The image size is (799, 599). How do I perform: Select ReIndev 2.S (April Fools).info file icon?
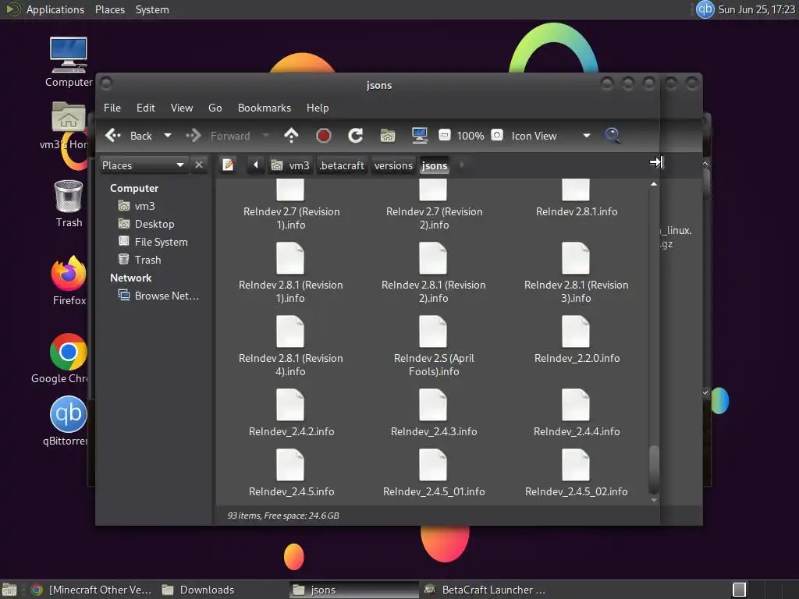click(x=432, y=331)
